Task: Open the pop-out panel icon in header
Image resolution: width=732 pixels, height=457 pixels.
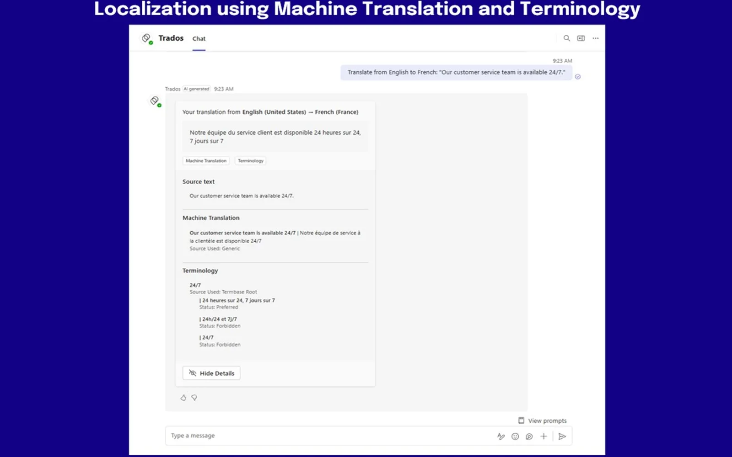Action: tap(581, 38)
